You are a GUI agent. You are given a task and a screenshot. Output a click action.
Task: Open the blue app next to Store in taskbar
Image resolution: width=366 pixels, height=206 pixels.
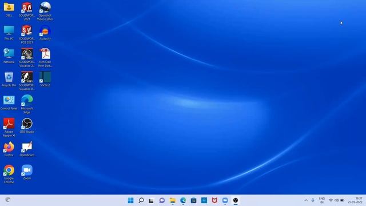(x=204, y=200)
